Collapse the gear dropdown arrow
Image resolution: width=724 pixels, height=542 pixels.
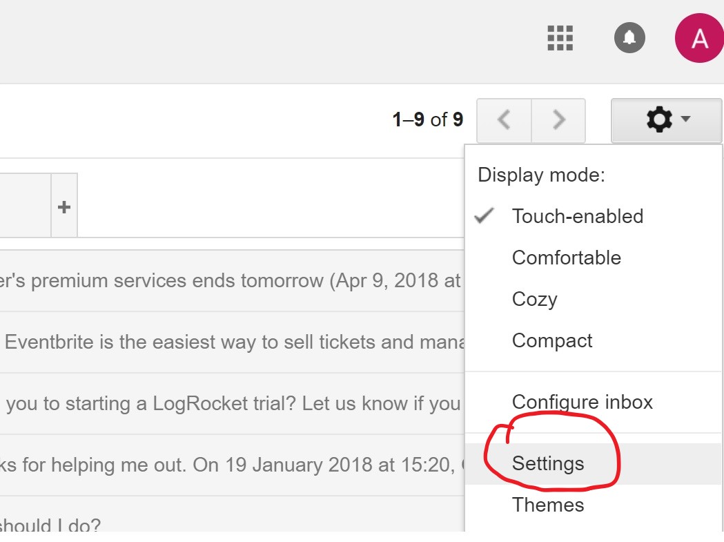pos(685,119)
